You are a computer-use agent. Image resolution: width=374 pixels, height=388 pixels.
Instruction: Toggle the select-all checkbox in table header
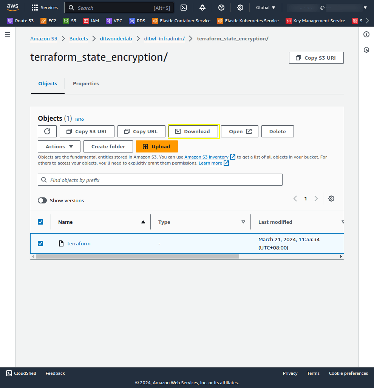(x=40, y=222)
